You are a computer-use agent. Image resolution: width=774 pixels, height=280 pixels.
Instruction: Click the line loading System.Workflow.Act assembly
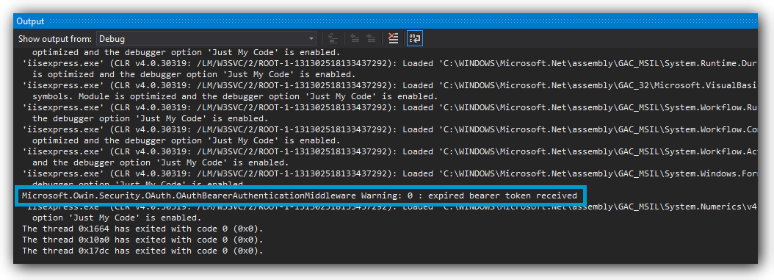point(390,151)
